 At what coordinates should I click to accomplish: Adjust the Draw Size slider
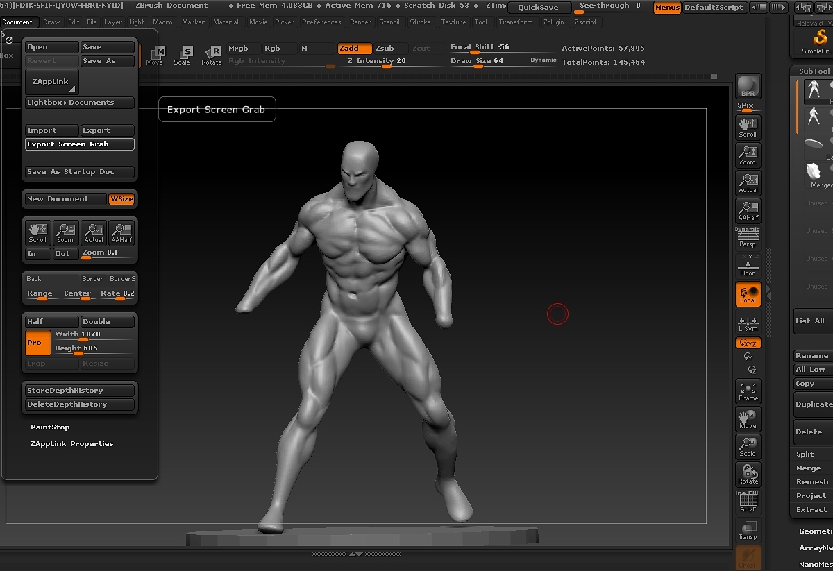[488, 62]
